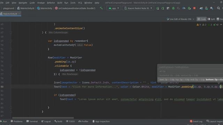
Task: Open the File menu
Action: pos(2,3)
